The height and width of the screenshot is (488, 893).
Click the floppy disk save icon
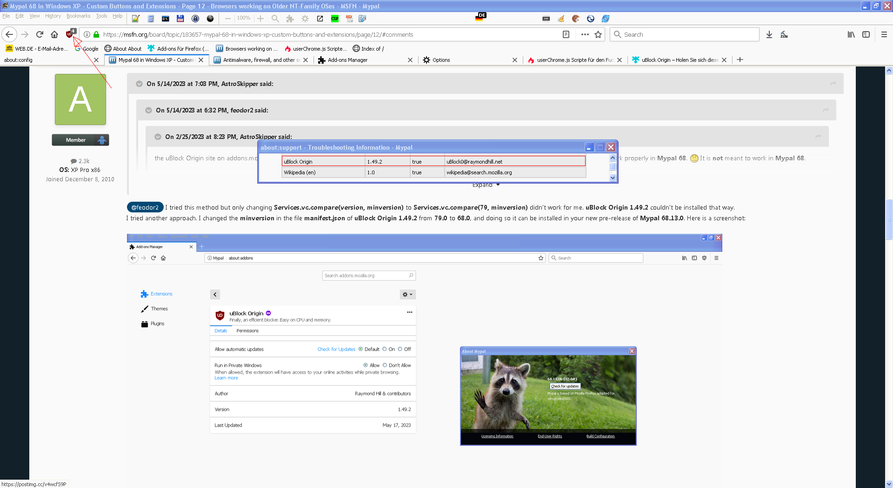[180, 19]
